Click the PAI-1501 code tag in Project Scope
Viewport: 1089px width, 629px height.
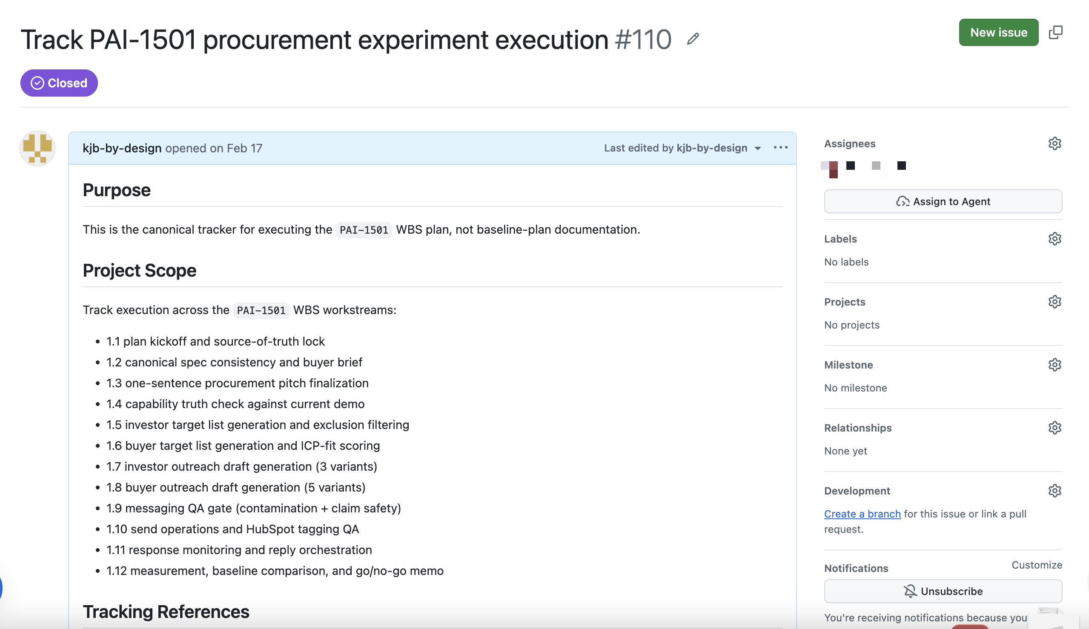pos(261,310)
